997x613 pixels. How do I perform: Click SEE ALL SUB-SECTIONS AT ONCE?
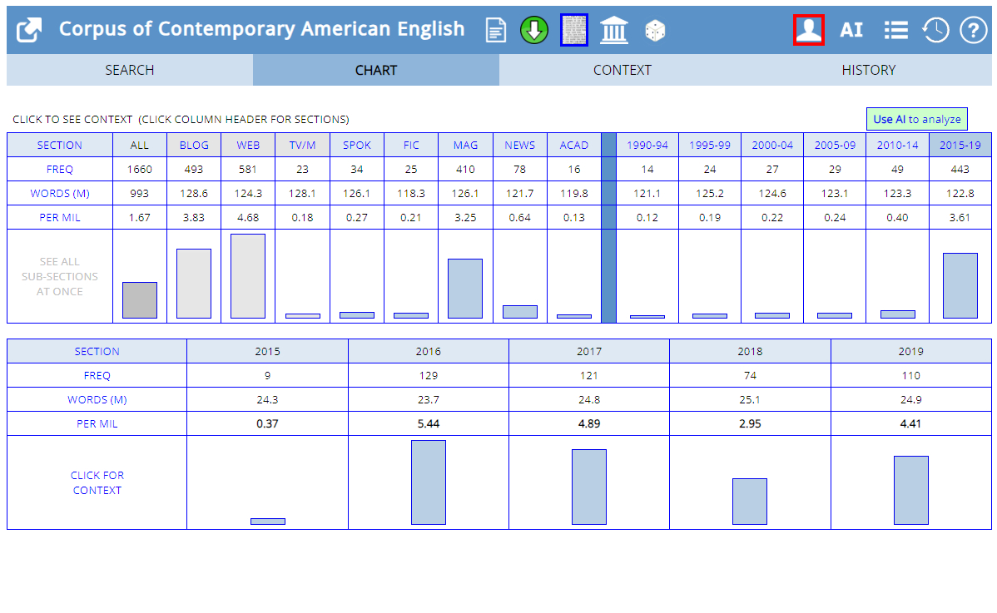(60, 276)
